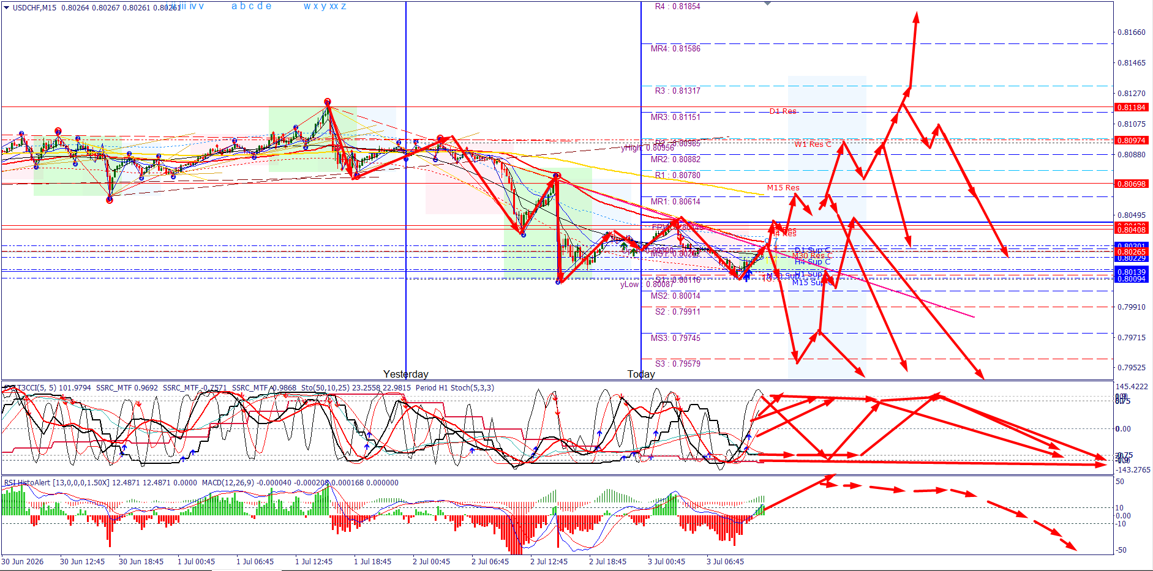Click the 145.4222 oscillator scale value
This screenshot has width=1153, height=571.
click(x=1132, y=387)
